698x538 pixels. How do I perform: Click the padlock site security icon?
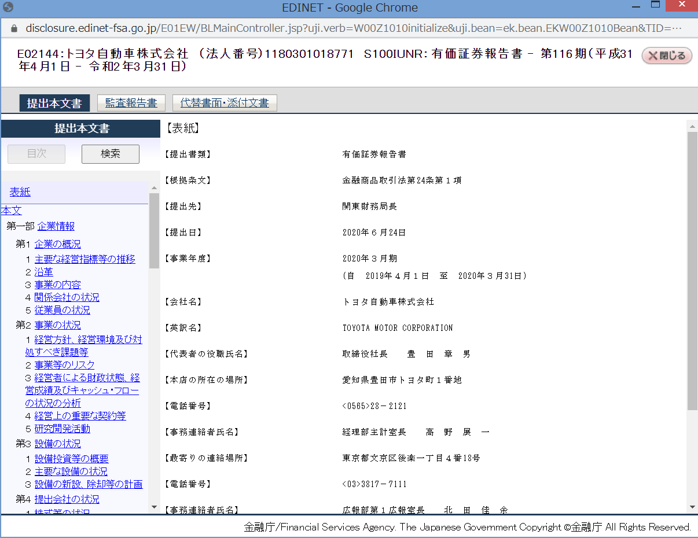point(14,28)
